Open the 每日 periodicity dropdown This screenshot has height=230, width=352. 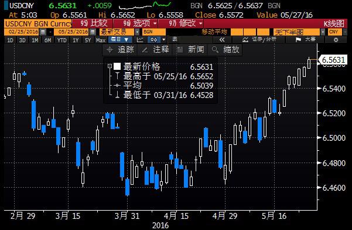coord(120,40)
